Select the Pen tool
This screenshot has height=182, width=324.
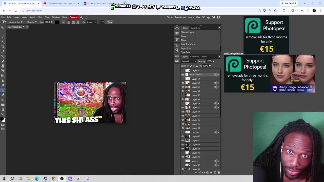[x=3, y=95]
